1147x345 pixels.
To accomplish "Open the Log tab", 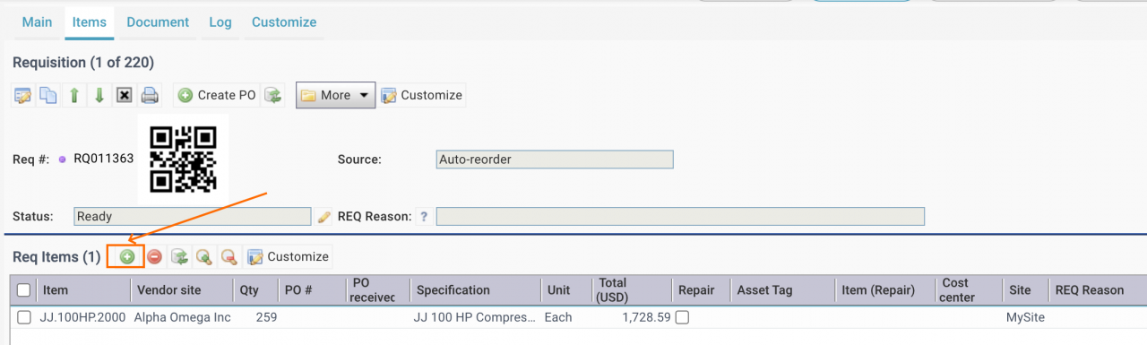I will click(220, 22).
